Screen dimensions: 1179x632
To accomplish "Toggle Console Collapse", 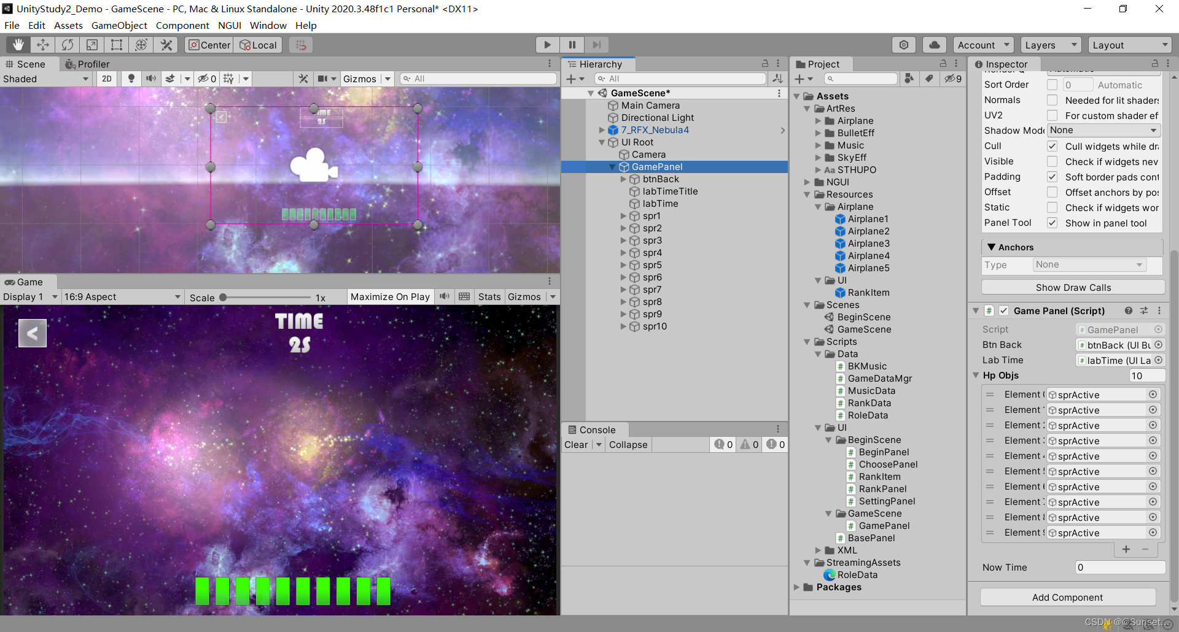I will coord(628,445).
